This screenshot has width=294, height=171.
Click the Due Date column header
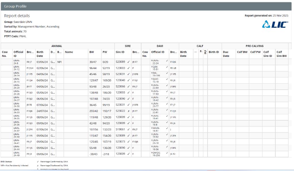(226, 54)
